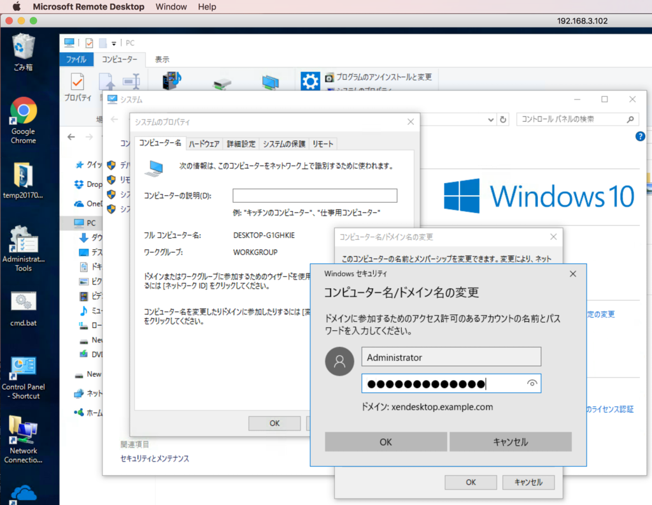The image size is (652, 505).
Task: Open the Recycle Bin desktop icon
Action: point(23,52)
